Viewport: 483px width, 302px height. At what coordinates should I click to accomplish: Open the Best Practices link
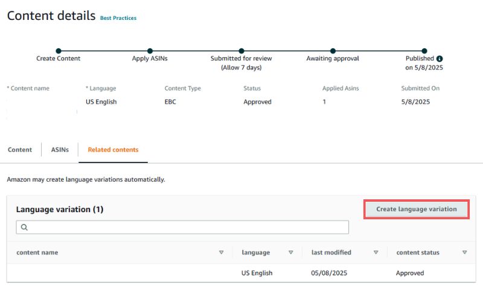click(x=118, y=18)
